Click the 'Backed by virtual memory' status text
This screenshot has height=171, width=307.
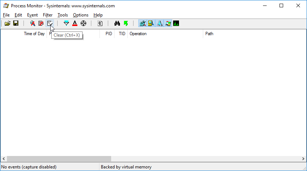coord(126,167)
